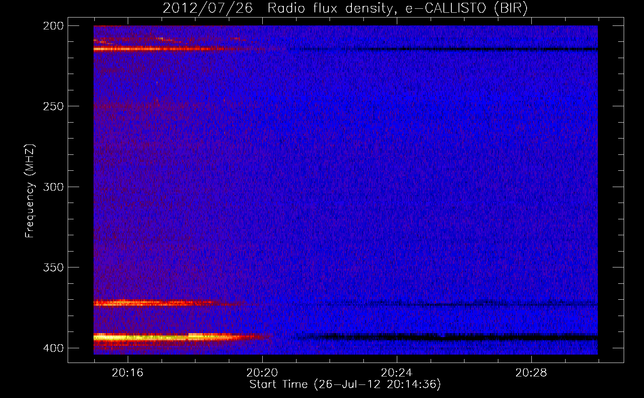Click the "20:28" time tick label
Screen dimensions: 644x398
click(531, 373)
